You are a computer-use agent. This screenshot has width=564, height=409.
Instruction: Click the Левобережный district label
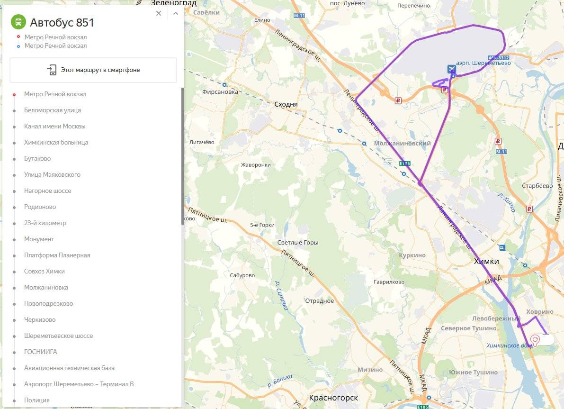496,318
